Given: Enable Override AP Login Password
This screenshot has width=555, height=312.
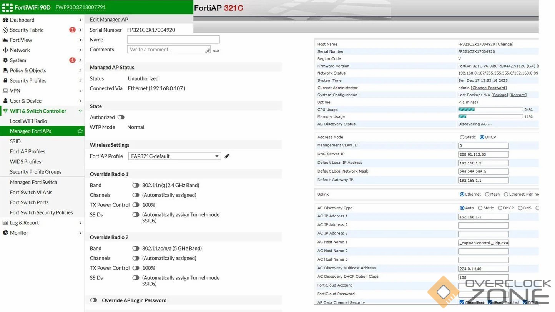Looking at the screenshot, I should point(93,300).
